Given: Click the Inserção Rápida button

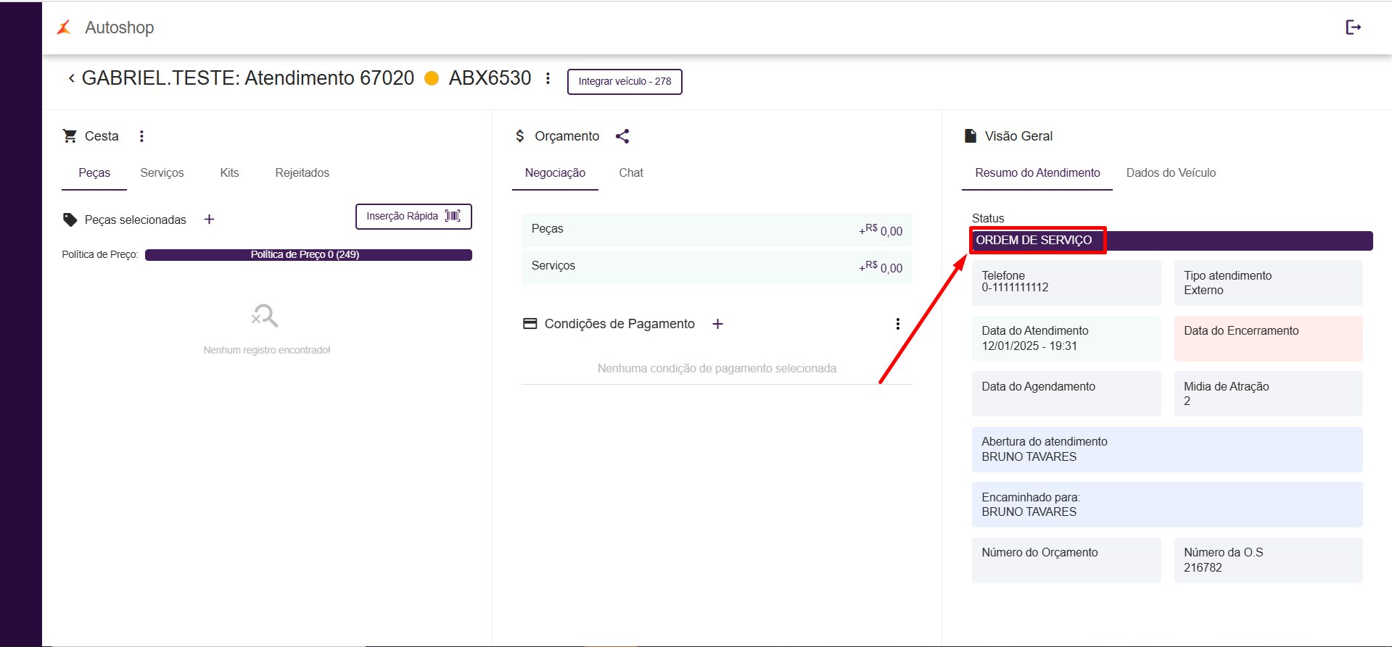Looking at the screenshot, I should click(413, 217).
